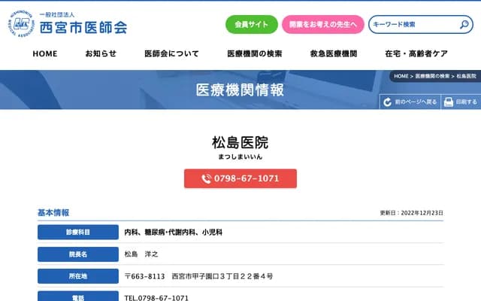Click 医療機関の検索 in the breadcrumb
This screenshot has width=481, height=301.
point(432,77)
